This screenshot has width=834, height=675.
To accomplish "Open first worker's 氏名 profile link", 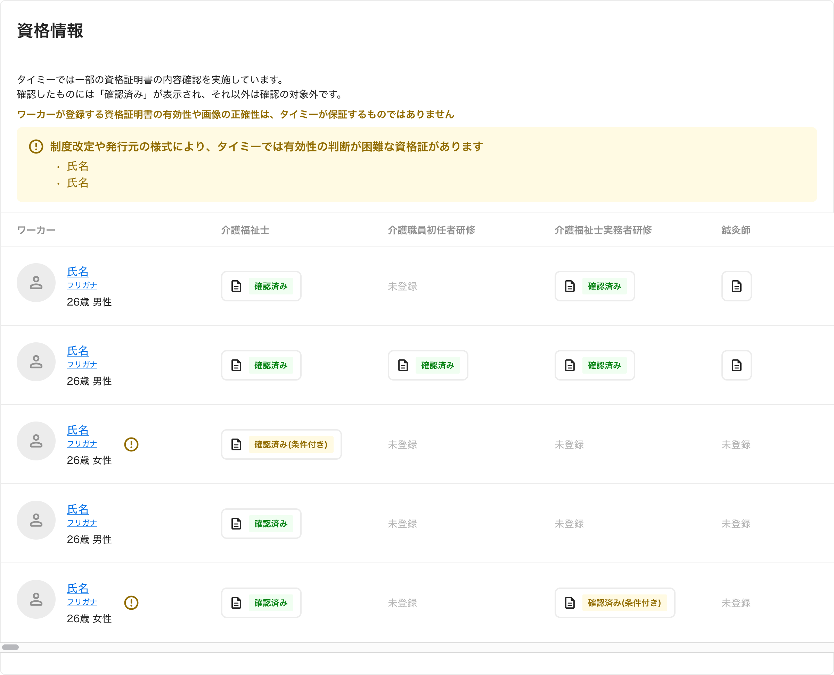I will click(78, 272).
